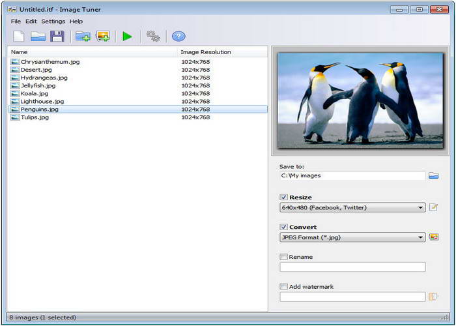Image resolution: width=456 pixels, height=326 pixels.
Task: Uncheck the Resize checkbox
Action: pyautogui.click(x=283, y=197)
